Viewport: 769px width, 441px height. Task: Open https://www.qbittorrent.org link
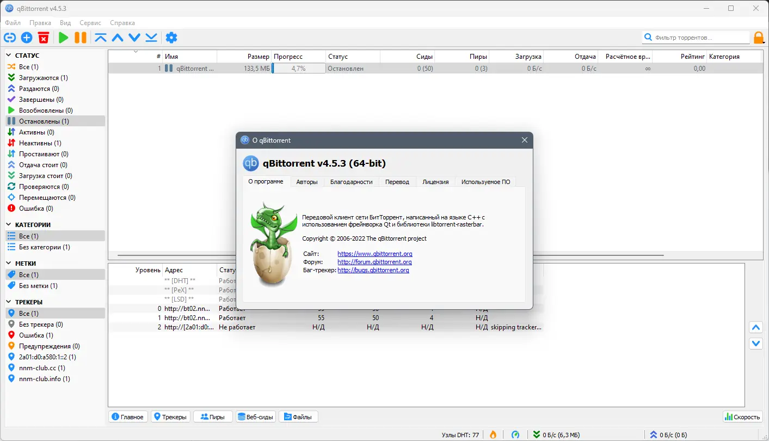click(375, 254)
